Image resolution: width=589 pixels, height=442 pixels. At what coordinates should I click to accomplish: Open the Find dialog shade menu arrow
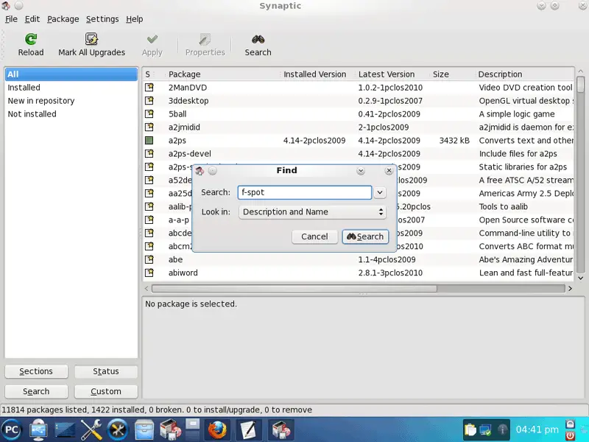click(x=361, y=171)
